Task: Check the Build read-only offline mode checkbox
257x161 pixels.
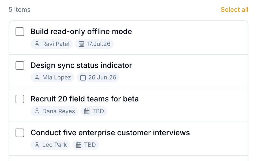Action: (20, 32)
